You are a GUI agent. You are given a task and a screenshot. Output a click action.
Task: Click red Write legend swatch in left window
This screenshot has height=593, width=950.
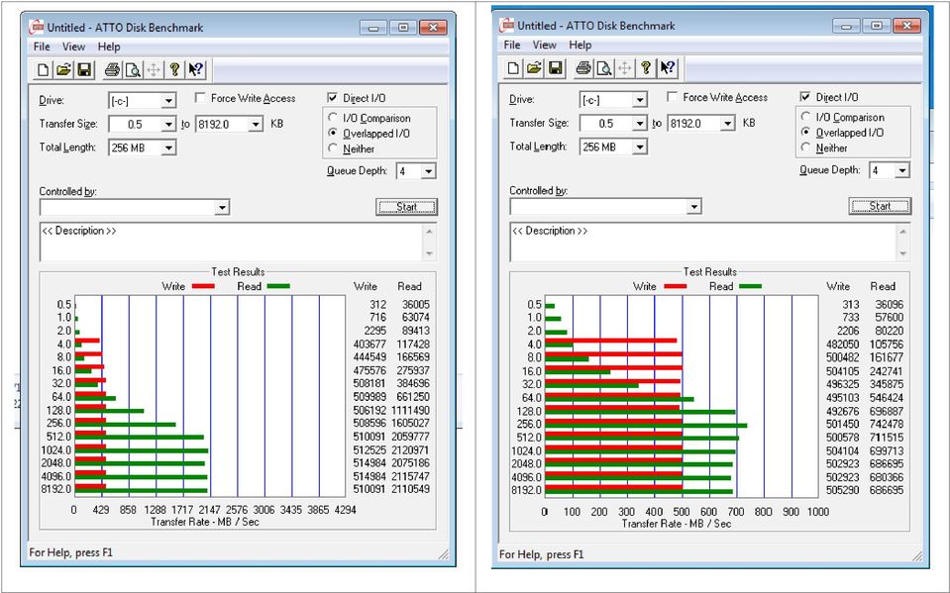203,286
